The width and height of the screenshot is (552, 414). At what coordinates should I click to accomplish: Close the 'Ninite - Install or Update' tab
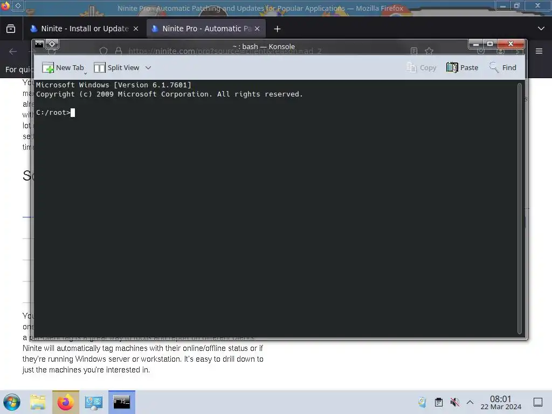136,29
